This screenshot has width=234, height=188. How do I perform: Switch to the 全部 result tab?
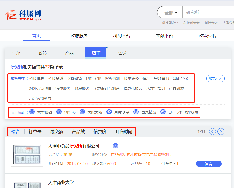16,53
